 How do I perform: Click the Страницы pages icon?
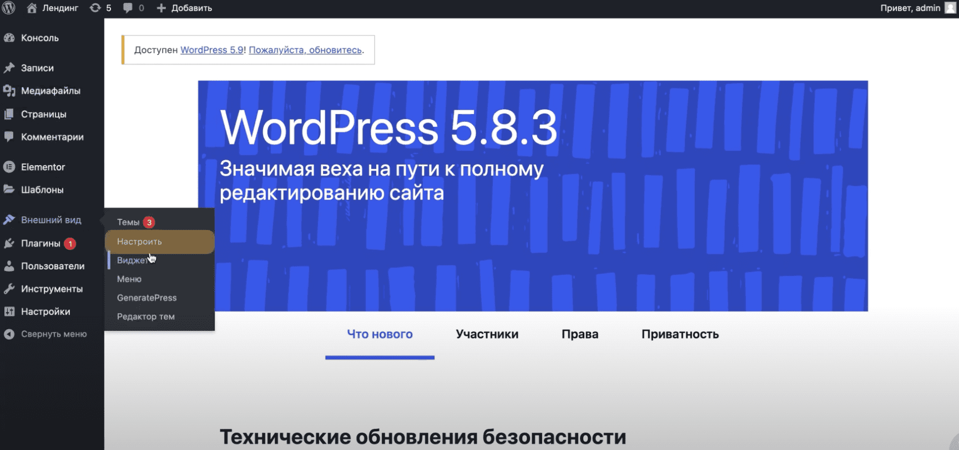click(9, 114)
